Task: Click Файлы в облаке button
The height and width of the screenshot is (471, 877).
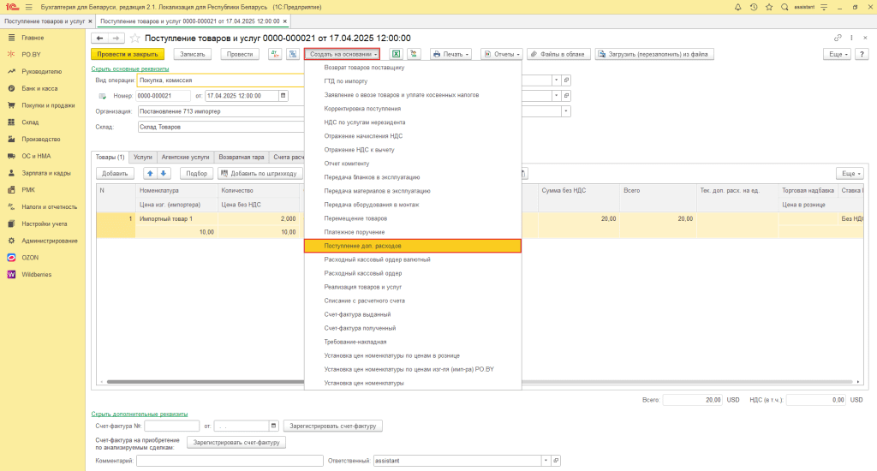Action: coord(558,54)
